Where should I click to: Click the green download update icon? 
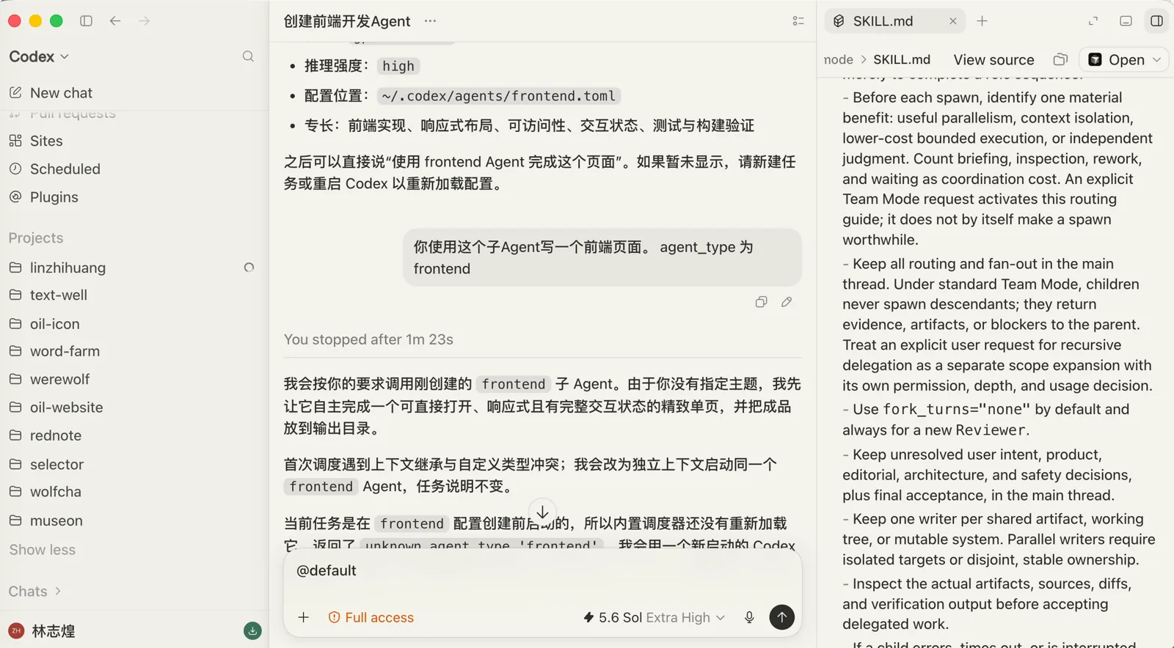[252, 630]
